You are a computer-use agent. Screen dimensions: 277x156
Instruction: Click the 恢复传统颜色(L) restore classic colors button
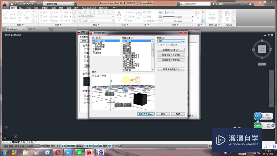click(171, 69)
